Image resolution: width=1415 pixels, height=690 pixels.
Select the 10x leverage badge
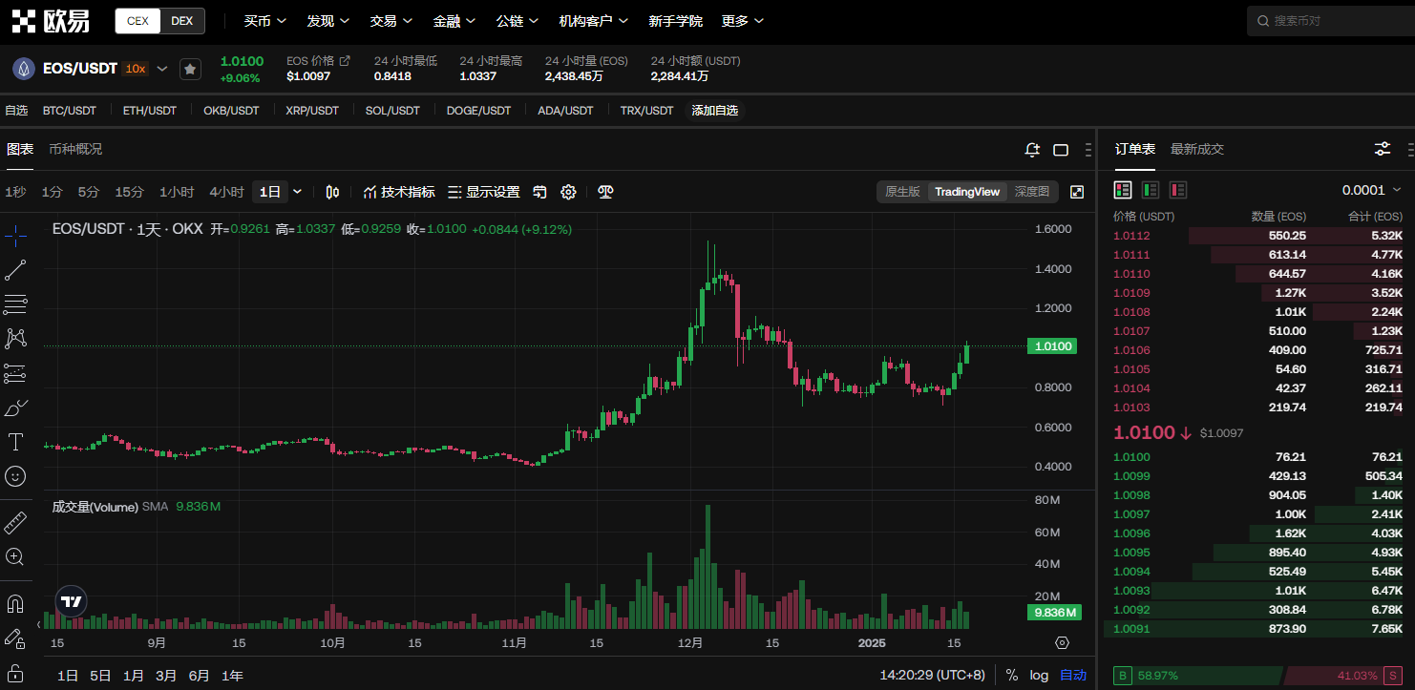[x=135, y=69]
